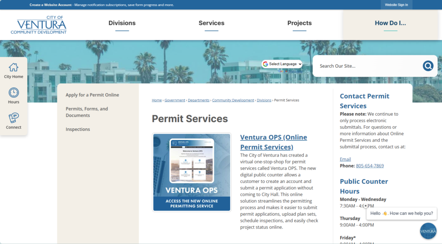Click the Thursday hours label

pyautogui.click(x=350, y=219)
